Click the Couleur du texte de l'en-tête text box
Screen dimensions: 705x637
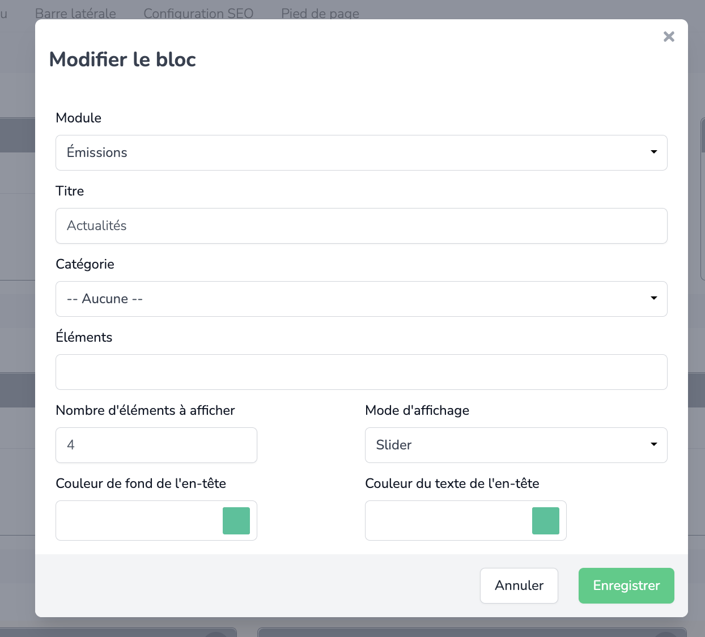(448, 520)
